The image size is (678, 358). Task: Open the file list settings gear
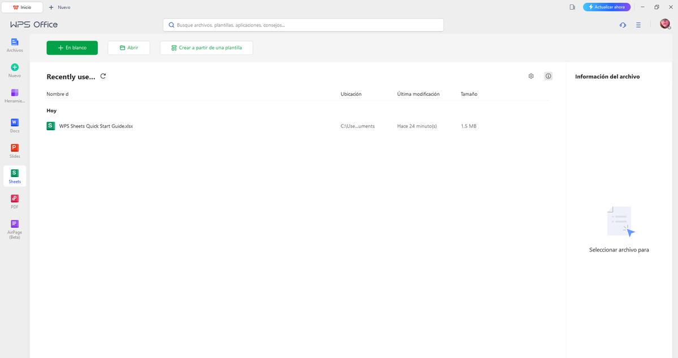[x=531, y=76]
